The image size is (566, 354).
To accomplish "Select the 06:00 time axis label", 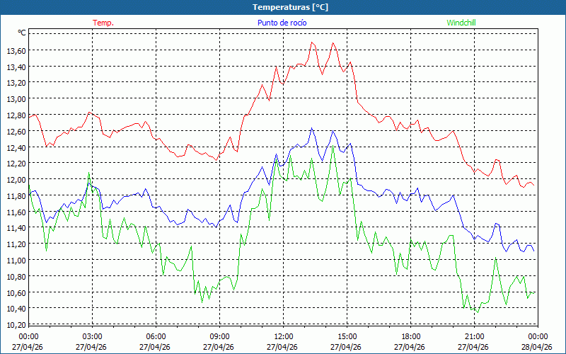I will pos(156,336).
